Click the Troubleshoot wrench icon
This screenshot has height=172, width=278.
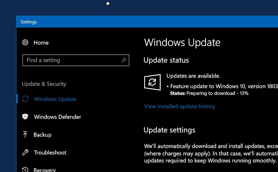[x=25, y=152]
